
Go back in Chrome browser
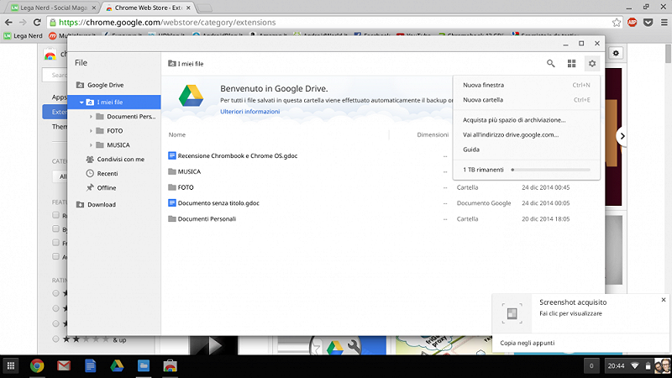point(8,23)
